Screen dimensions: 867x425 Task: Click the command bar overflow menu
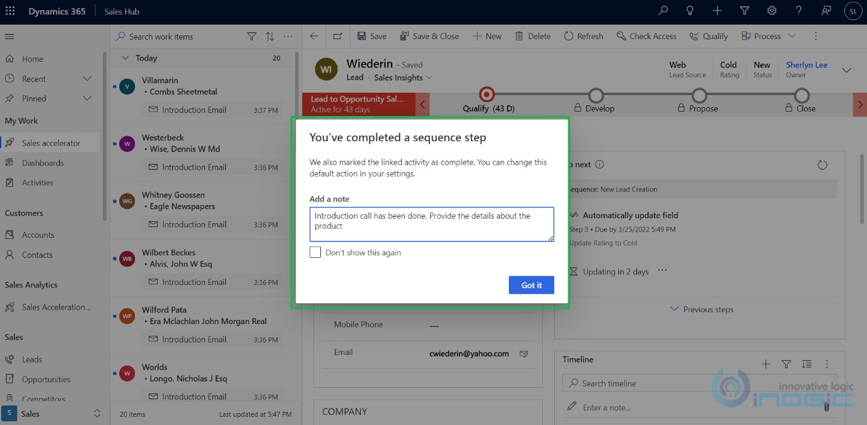(x=816, y=36)
